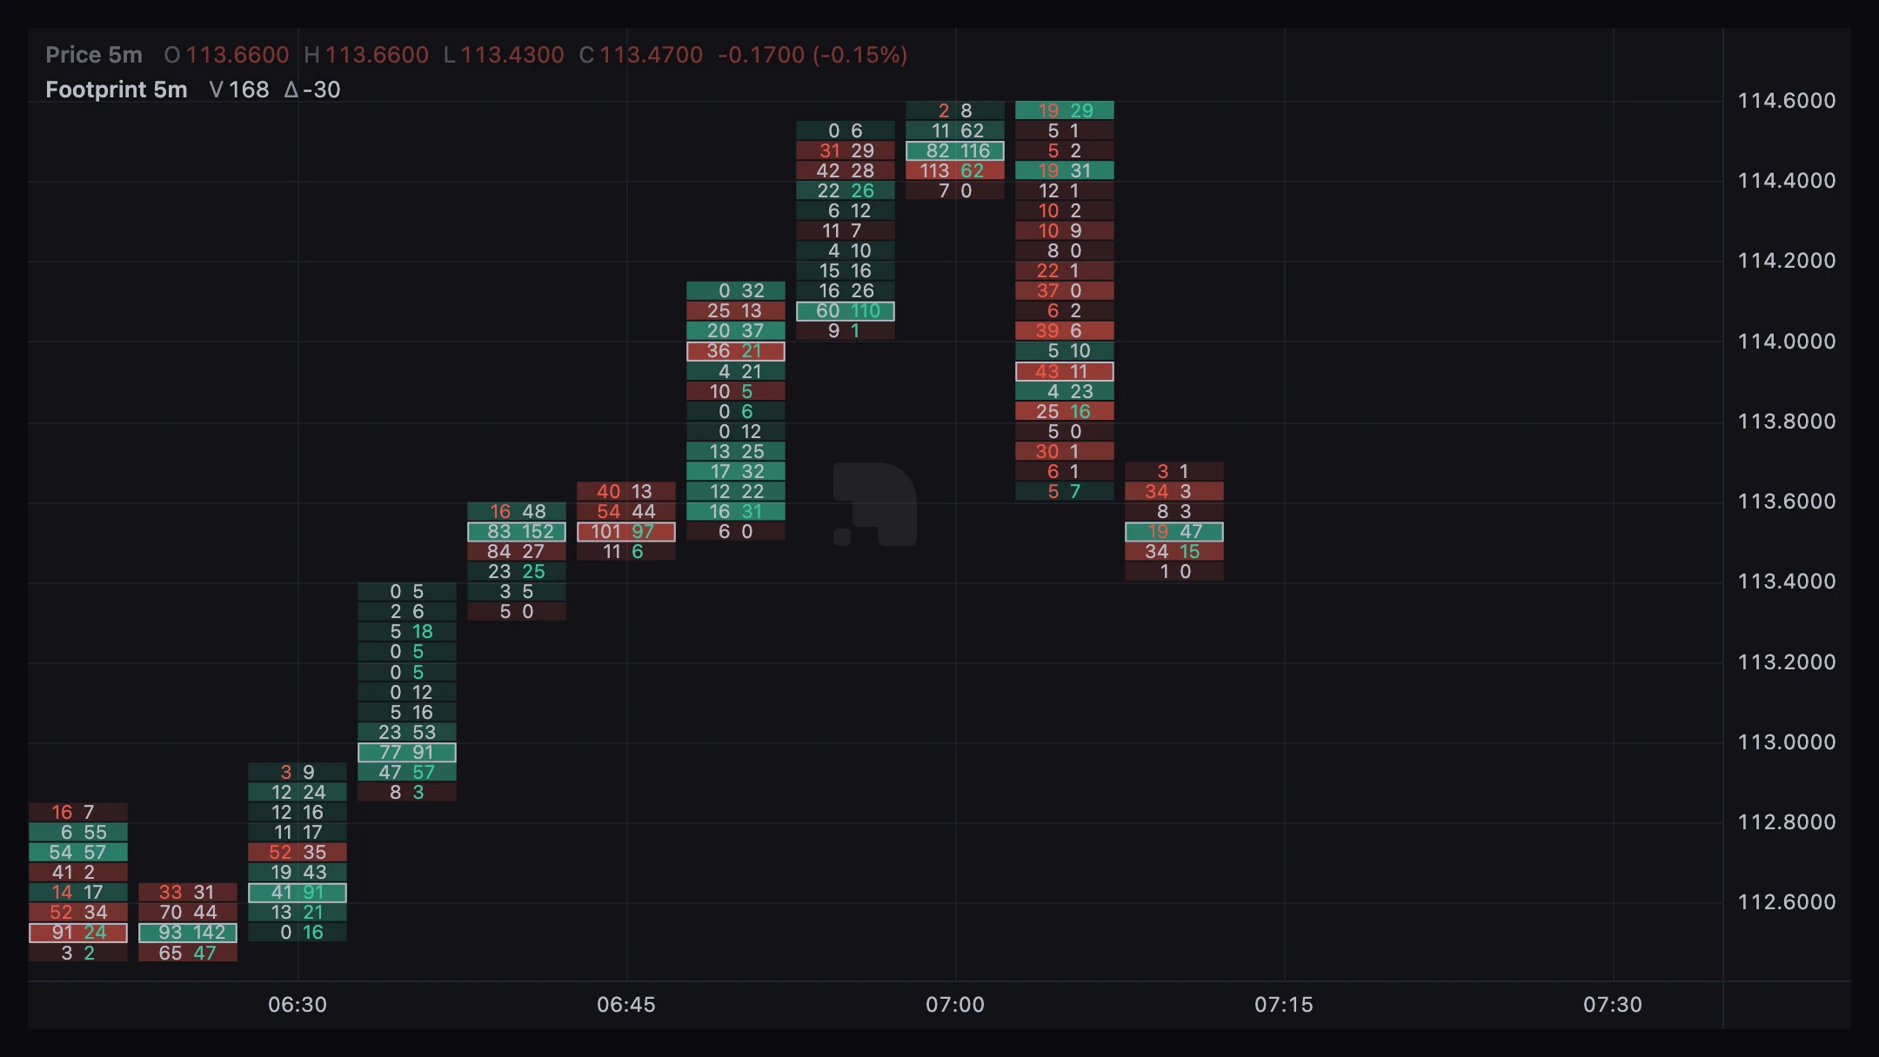Viewport: 1879px width, 1057px height.
Task: Select the highlighted 91 24 footprint cell
Action: (x=78, y=933)
